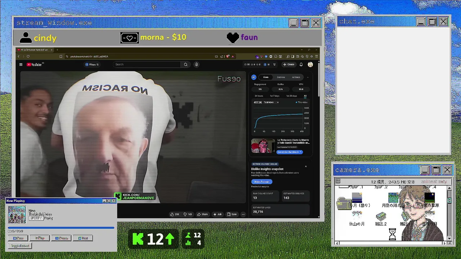Dislike the video with thumbs down 143

point(188,214)
